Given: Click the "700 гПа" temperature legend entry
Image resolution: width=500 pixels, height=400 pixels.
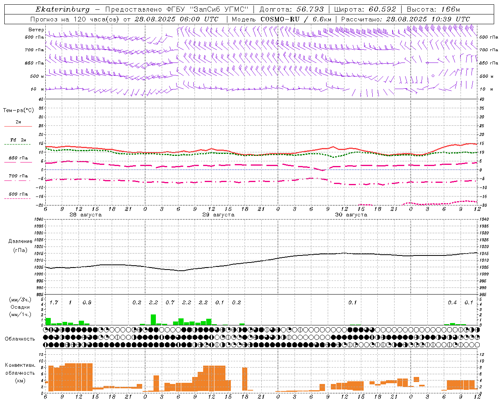Looking at the screenshot, I should pyautogui.click(x=18, y=176).
